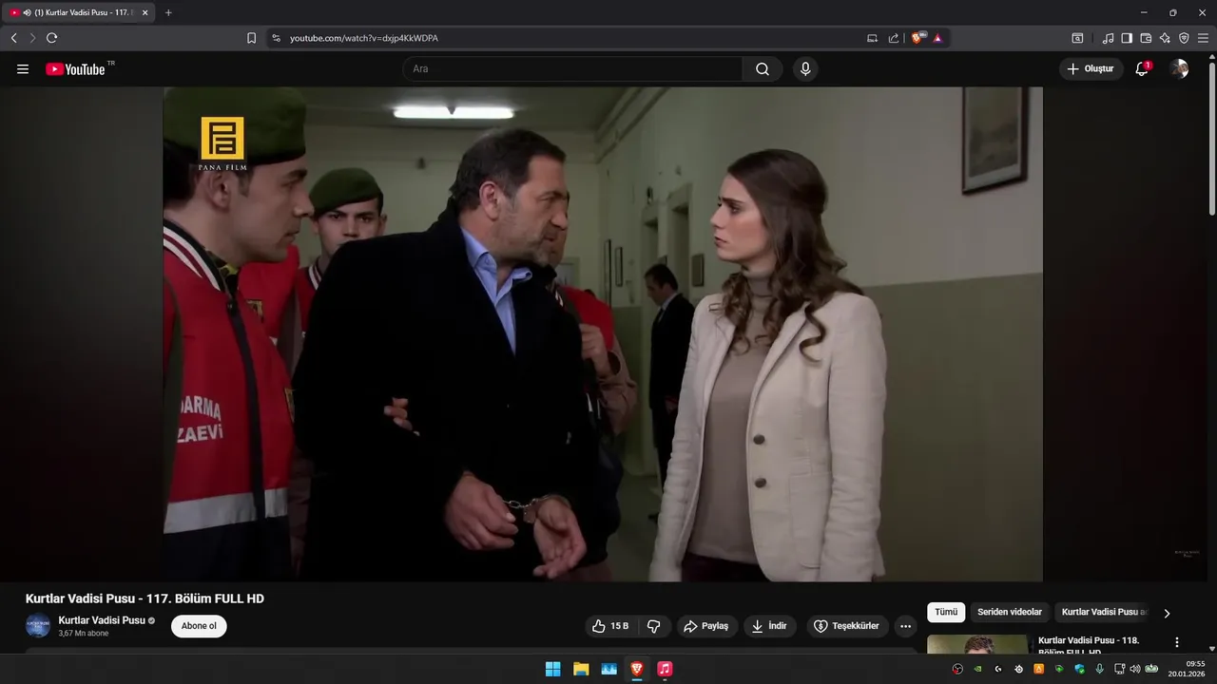This screenshot has height=684, width=1217.
Task: Share the page from address bar
Action: 894,38
